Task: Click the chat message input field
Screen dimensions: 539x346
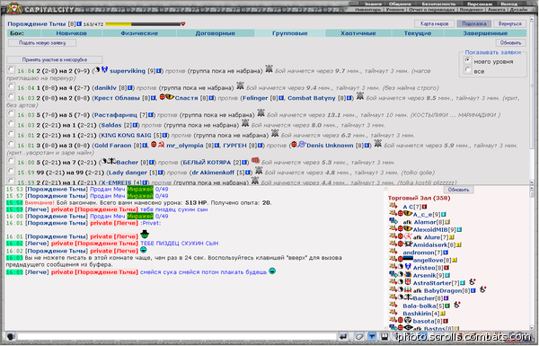Action: (x=177, y=336)
